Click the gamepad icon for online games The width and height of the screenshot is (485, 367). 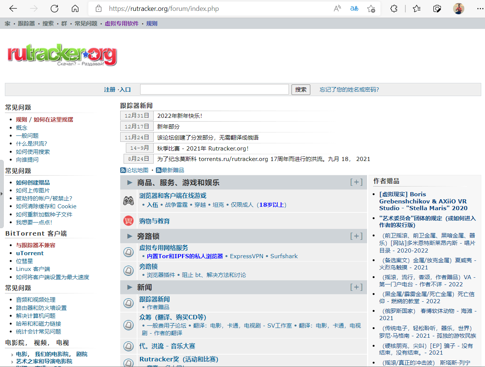coord(128,200)
